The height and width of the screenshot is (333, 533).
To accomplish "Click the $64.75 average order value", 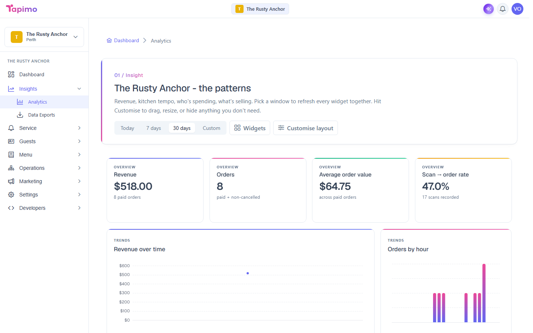I will (335, 186).
